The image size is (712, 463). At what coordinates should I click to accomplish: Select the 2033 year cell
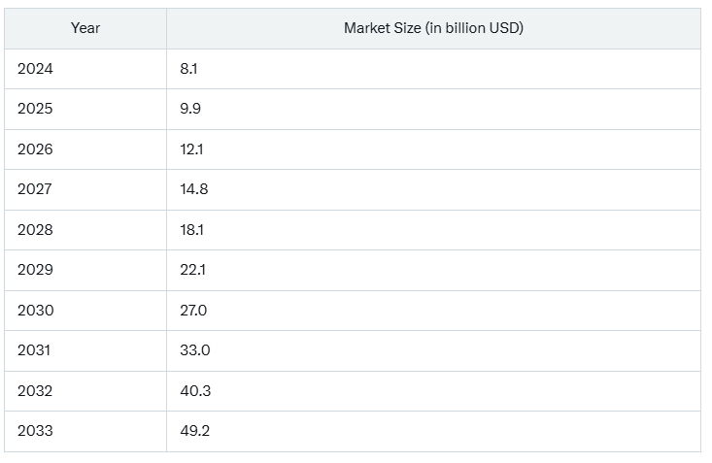[x=35, y=431]
